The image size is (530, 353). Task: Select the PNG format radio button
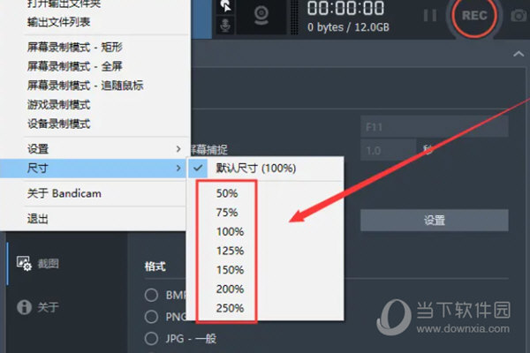click(151, 317)
